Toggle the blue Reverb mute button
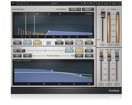Screen dimensions: 132x105 (117, 53)
